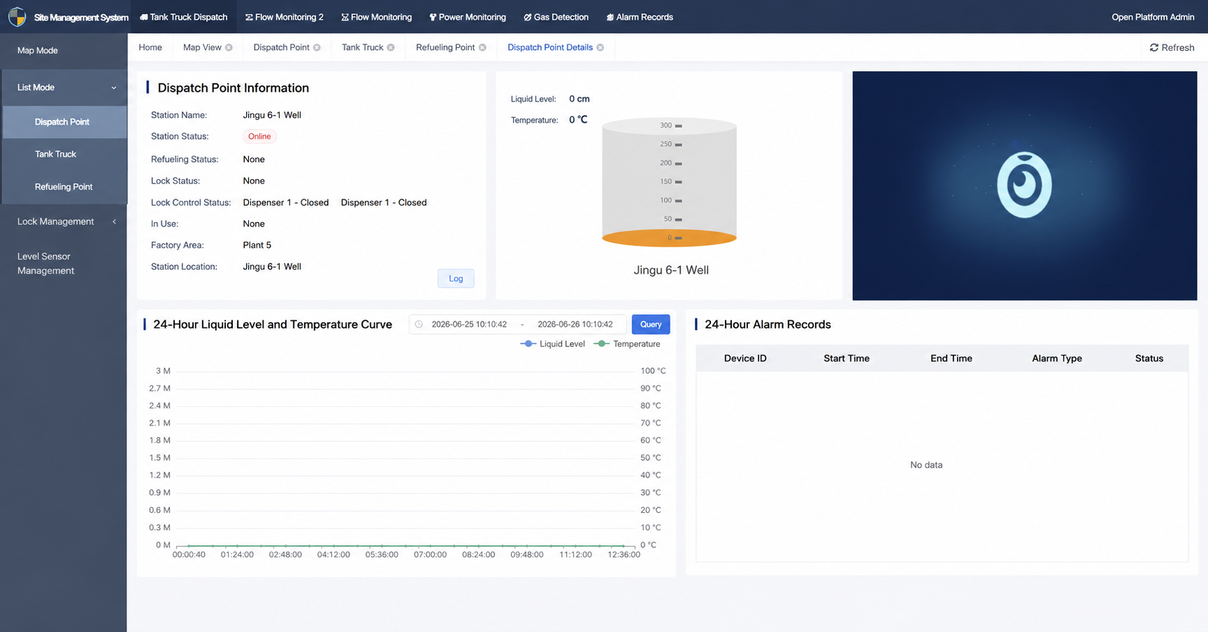Click the Open Platform Admin account
The image size is (1208, 632).
coord(1152,17)
